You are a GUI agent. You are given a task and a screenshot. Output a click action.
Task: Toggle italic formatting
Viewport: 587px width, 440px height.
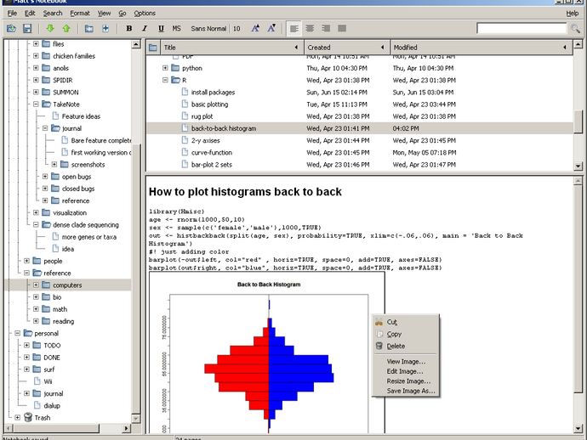tap(145, 28)
